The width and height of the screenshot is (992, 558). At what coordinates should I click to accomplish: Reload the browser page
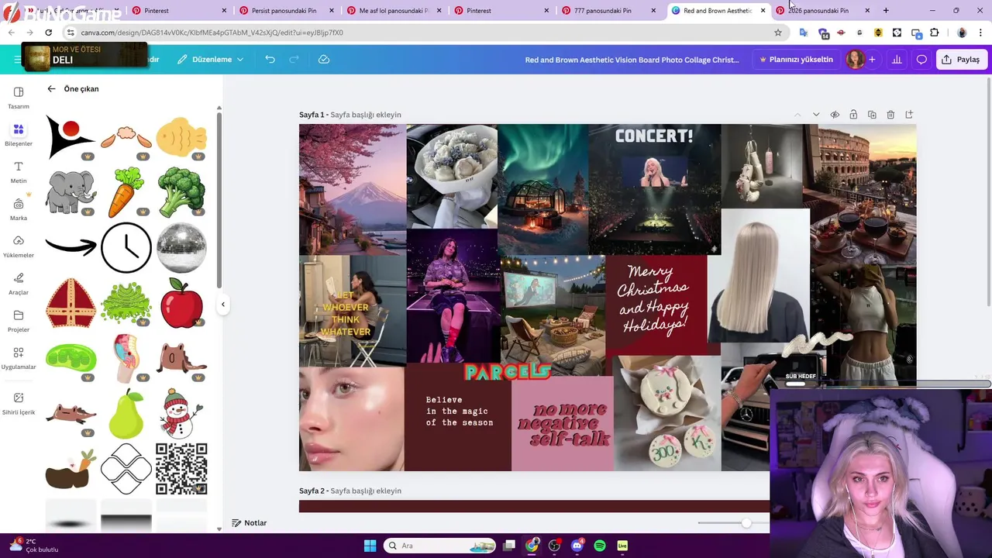click(48, 33)
